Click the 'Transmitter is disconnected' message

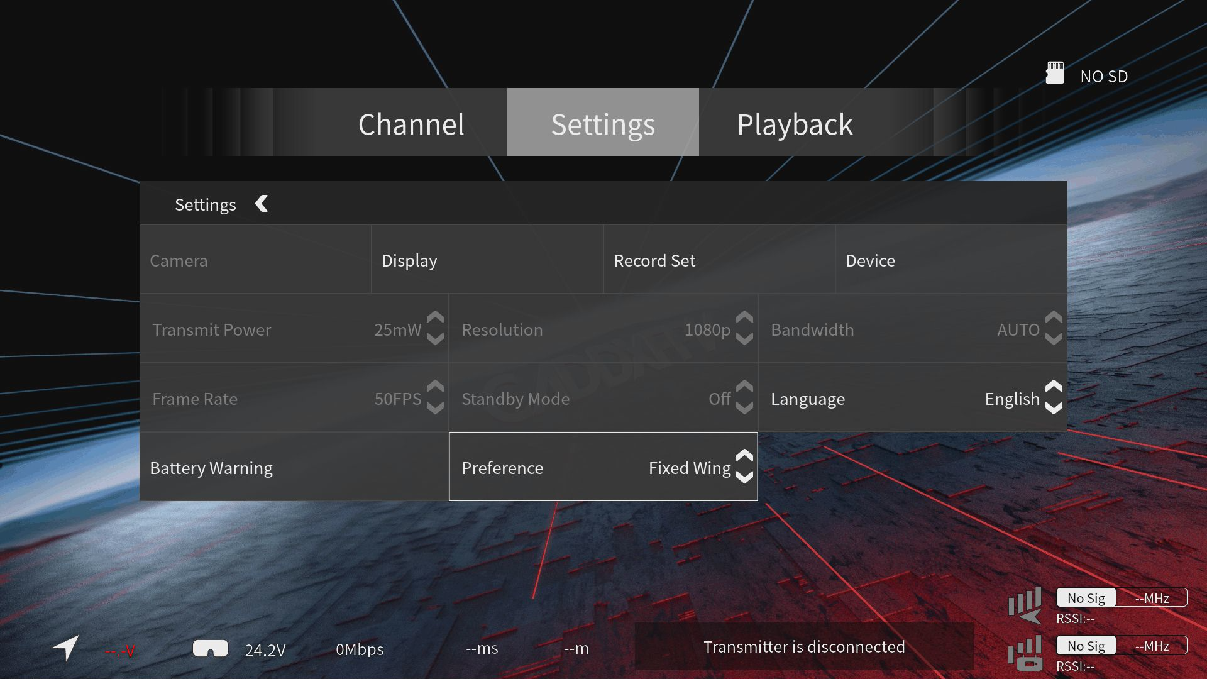tap(804, 646)
